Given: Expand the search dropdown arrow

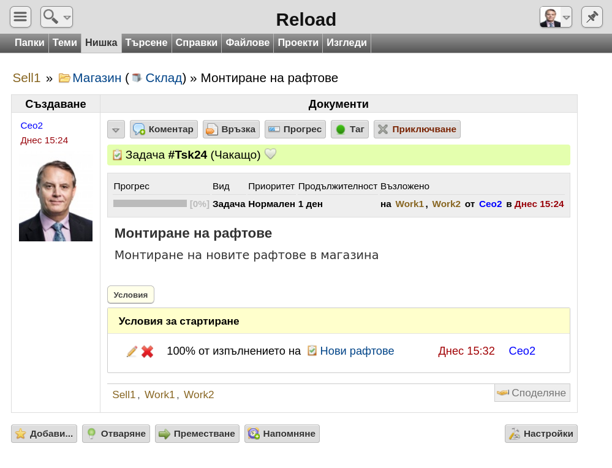Looking at the screenshot, I should pos(67,17).
